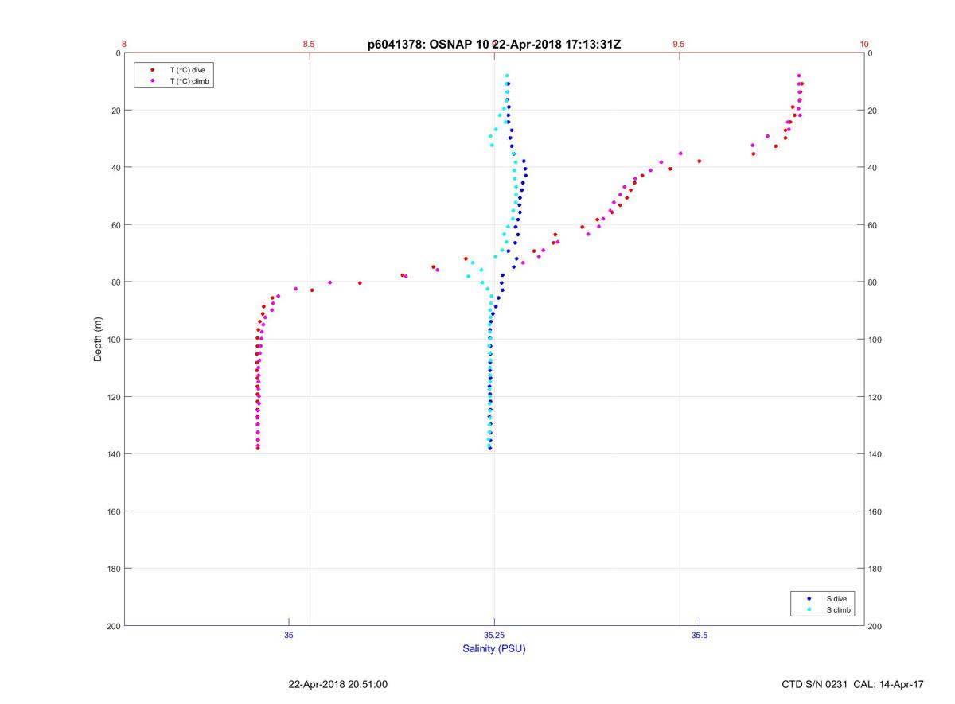955x704 pixels.
Task: Click the blue '35.5' salinity tick label
Action: coord(700,635)
